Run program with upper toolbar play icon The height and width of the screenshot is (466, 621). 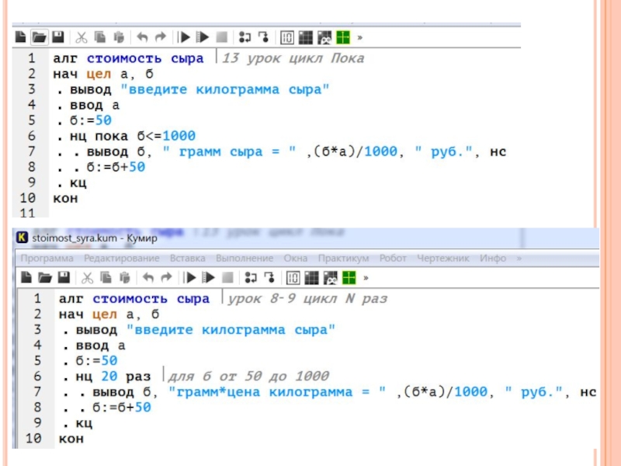tap(184, 37)
